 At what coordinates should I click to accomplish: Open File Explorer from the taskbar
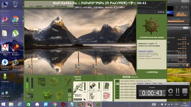[11, 104]
